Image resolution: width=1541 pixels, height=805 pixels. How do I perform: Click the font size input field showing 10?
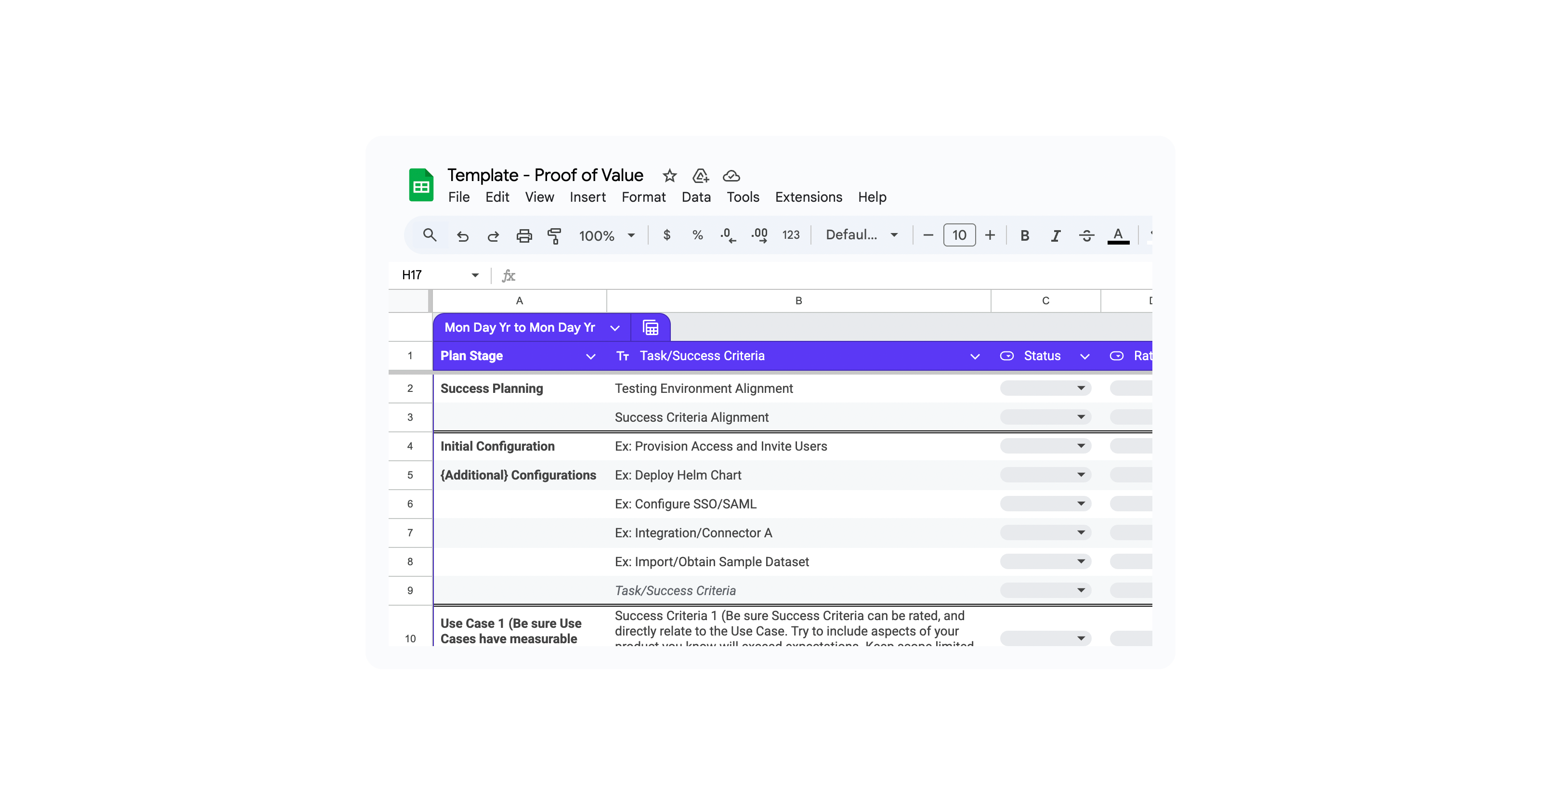[959, 235]
